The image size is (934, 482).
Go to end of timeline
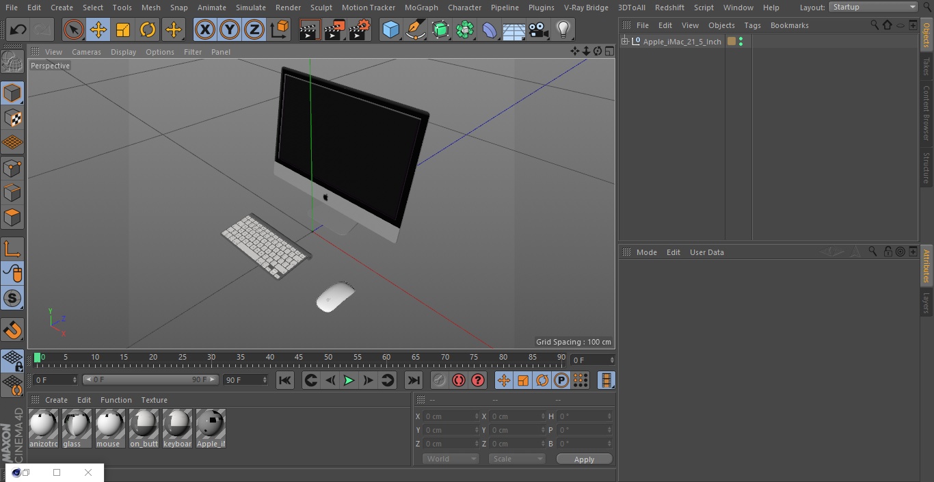pos(414,380)
